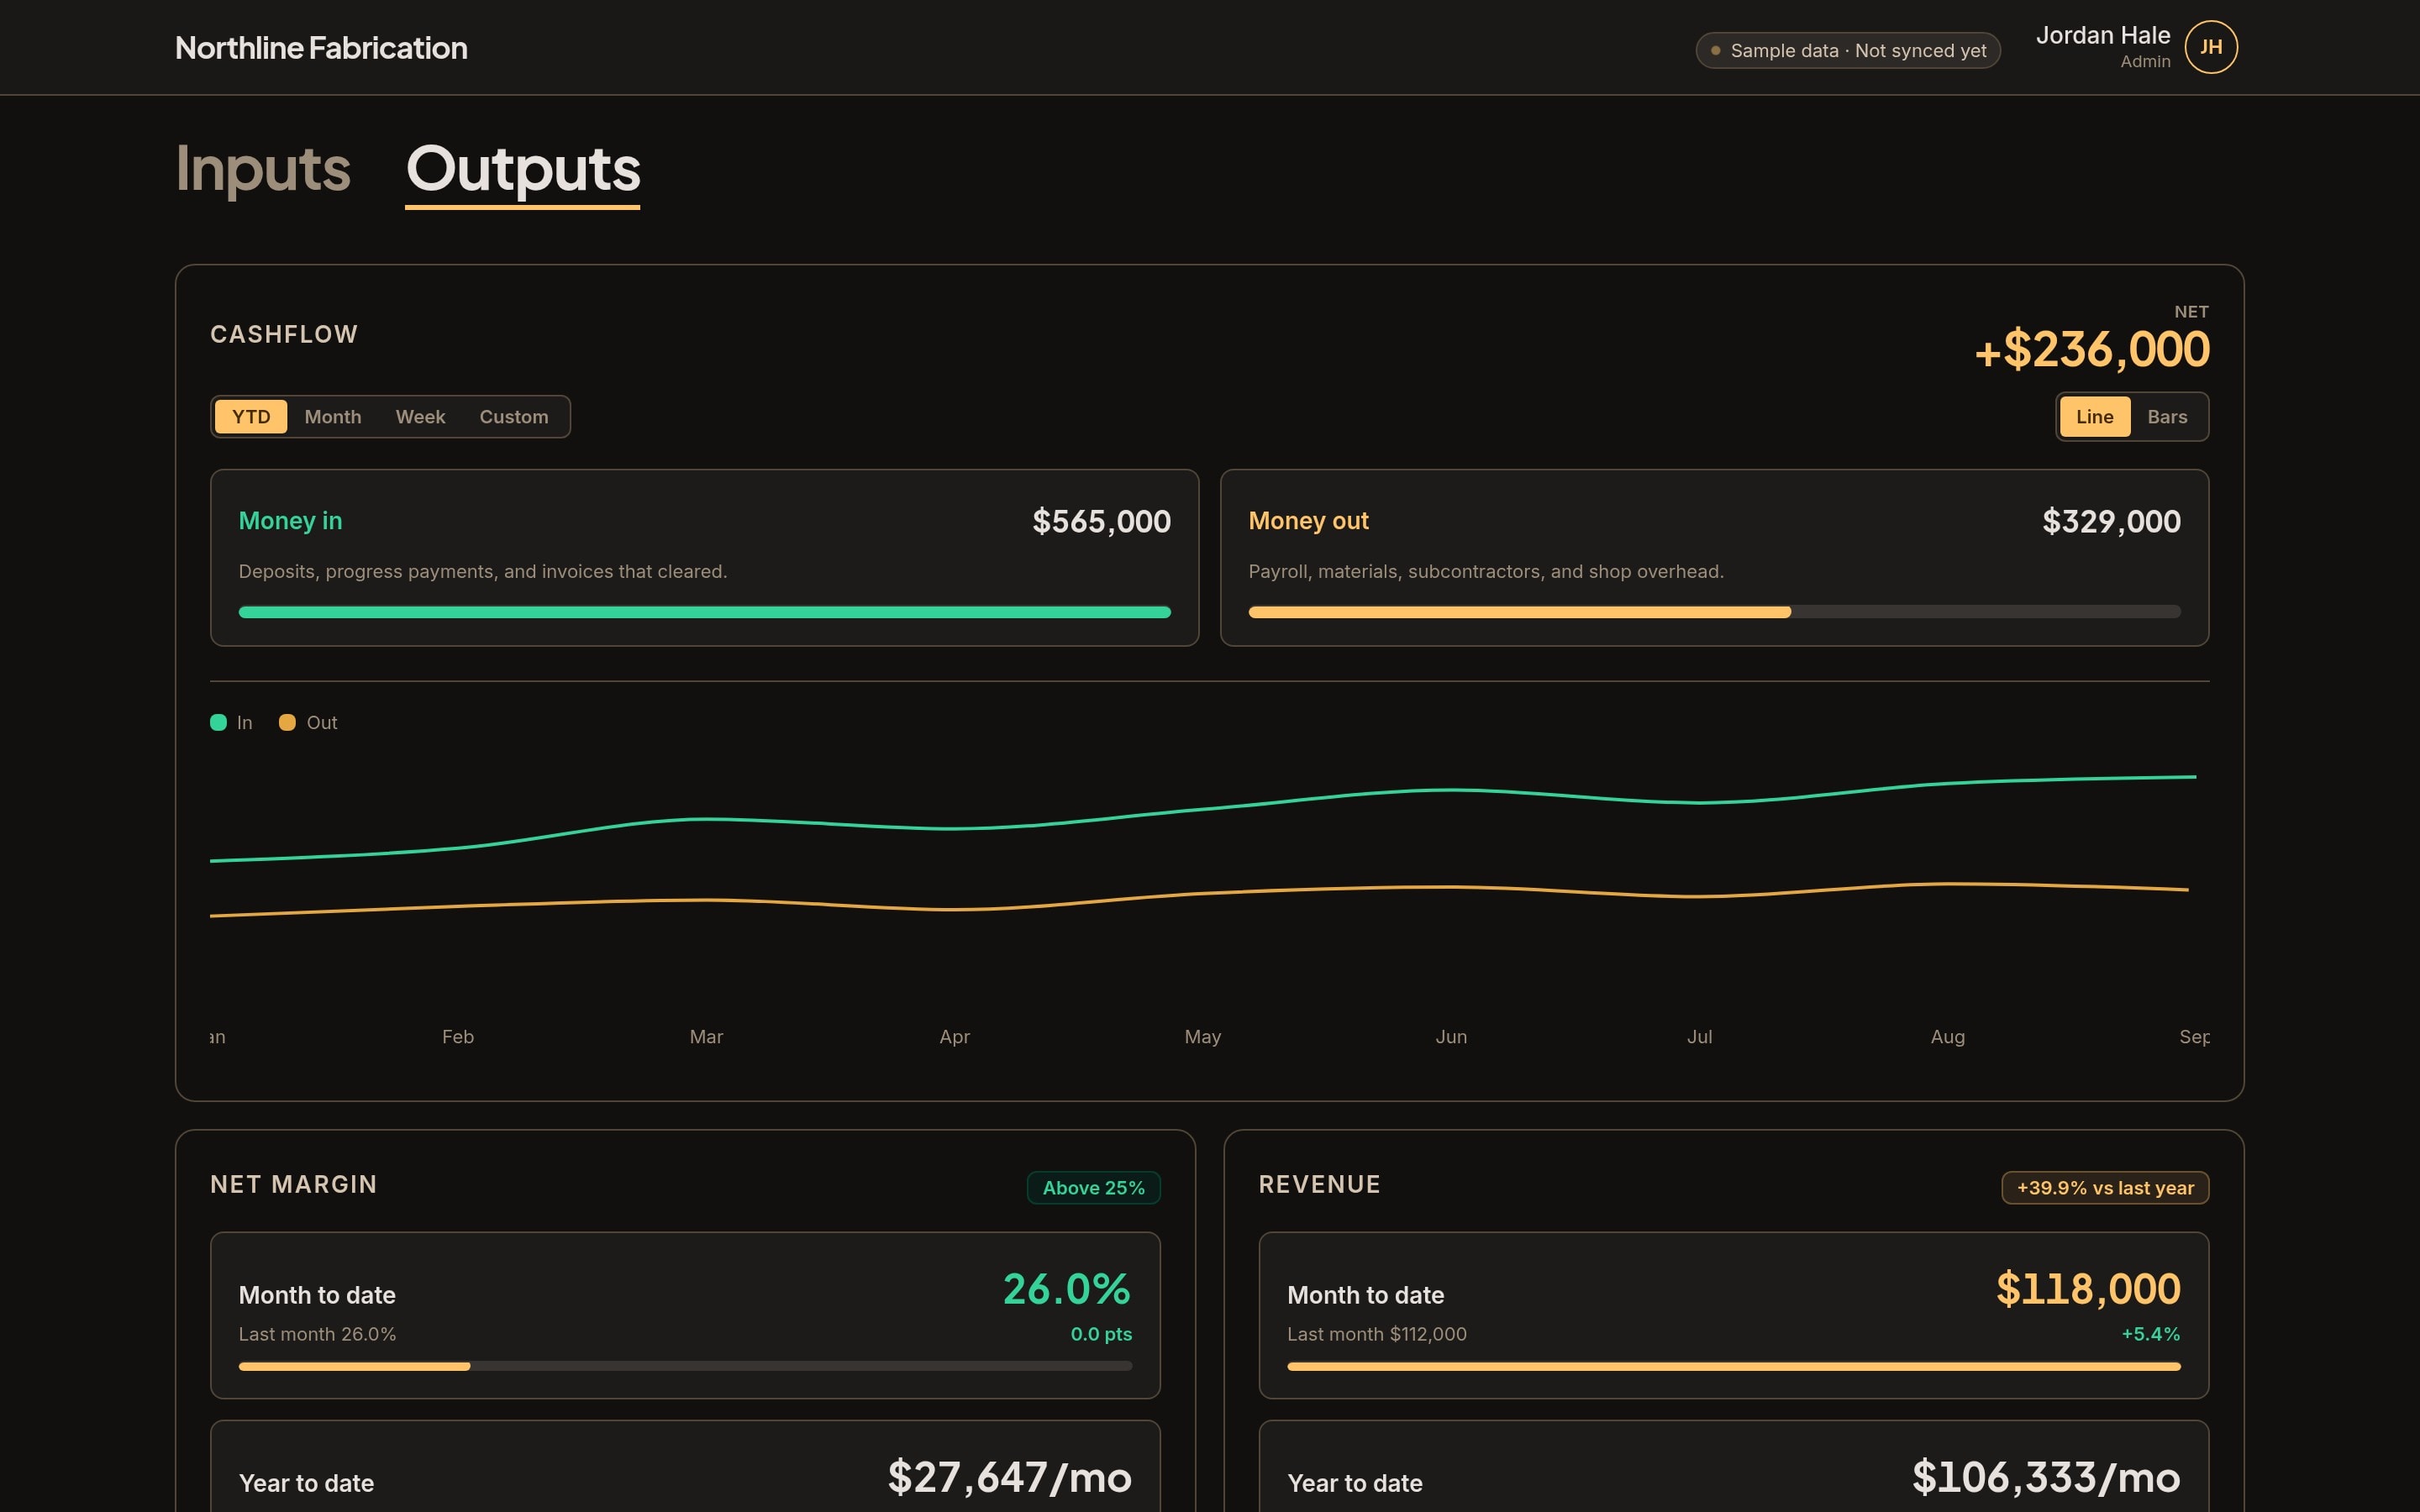Open the JH user avatar

coord(2210,47)
